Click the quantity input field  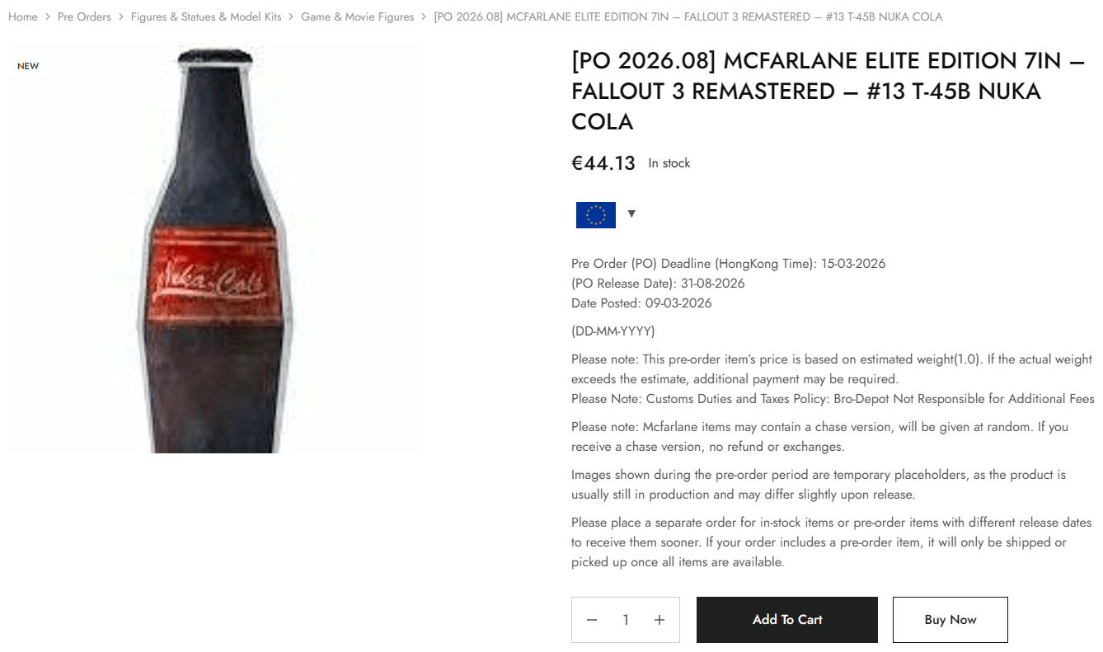click(x=626, y=620)
